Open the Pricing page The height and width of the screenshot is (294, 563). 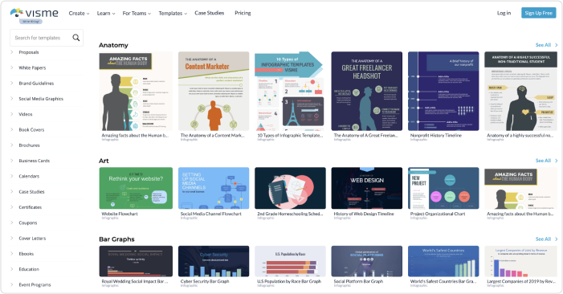pyautogui.click(x=243, y=13)
